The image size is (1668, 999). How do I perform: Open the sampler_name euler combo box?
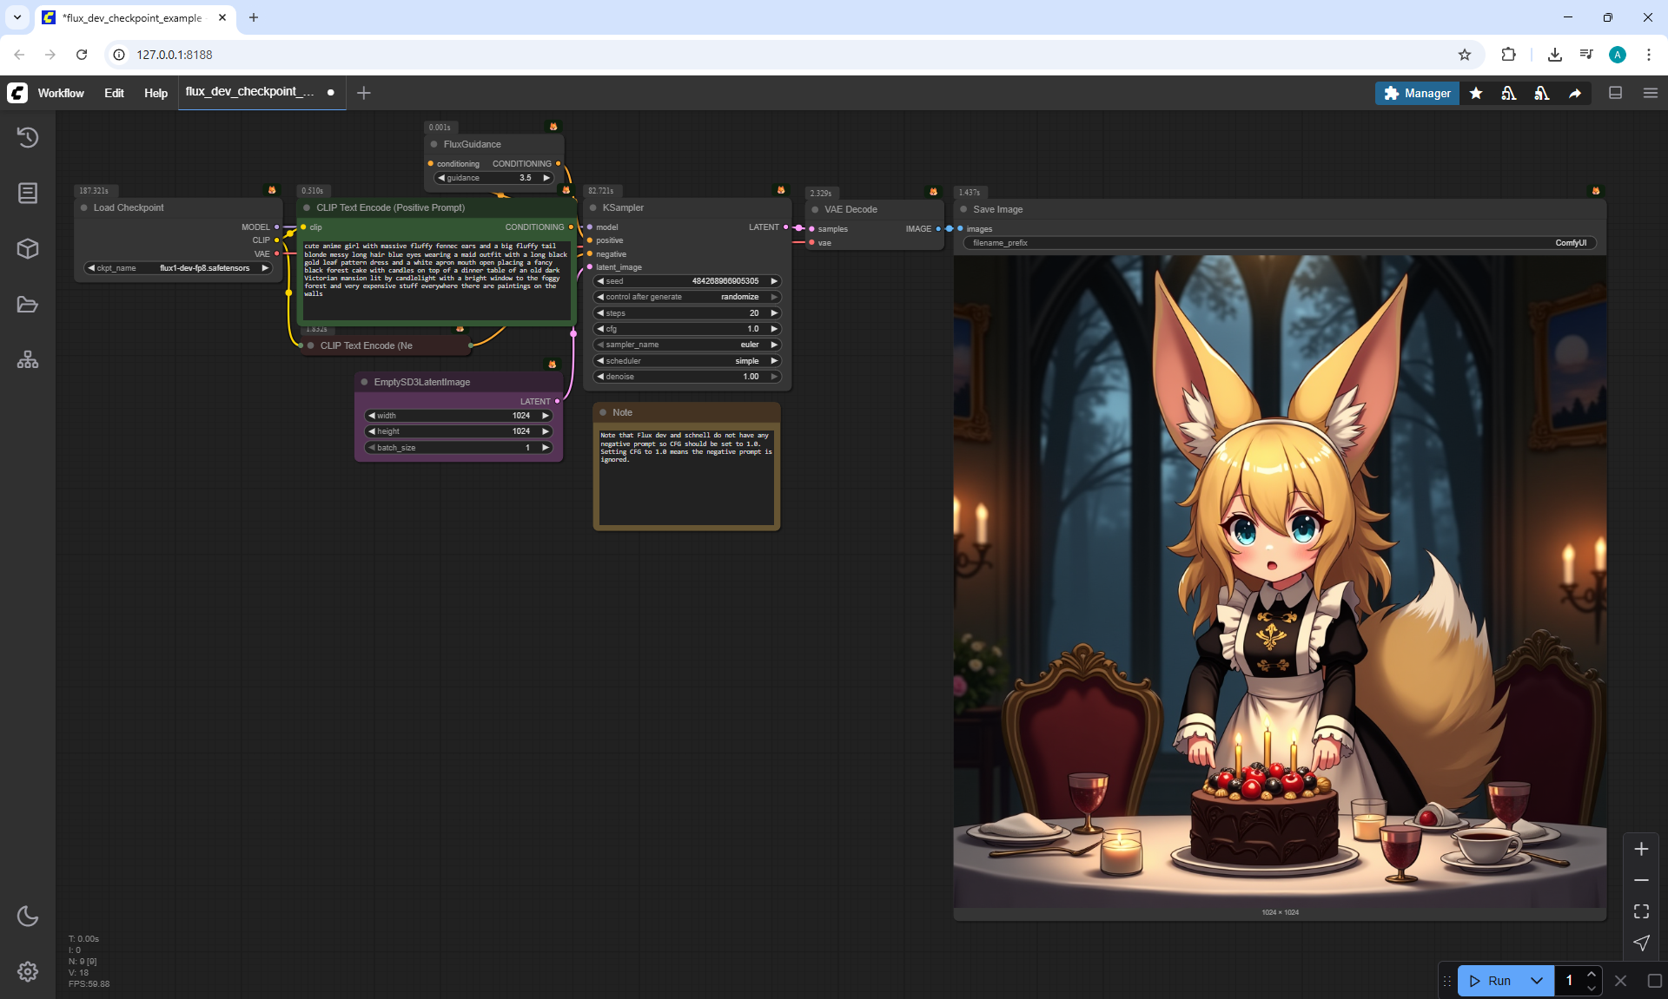[x=686, y=345]
